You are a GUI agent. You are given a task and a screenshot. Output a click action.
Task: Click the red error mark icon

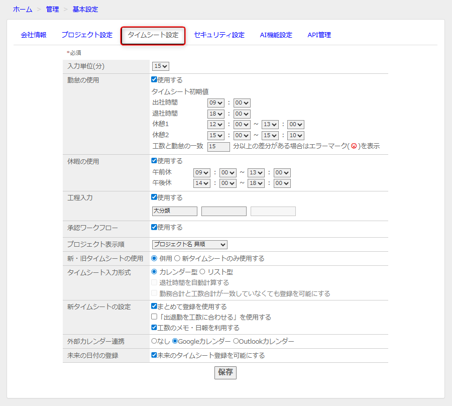[x=354, y=146]
